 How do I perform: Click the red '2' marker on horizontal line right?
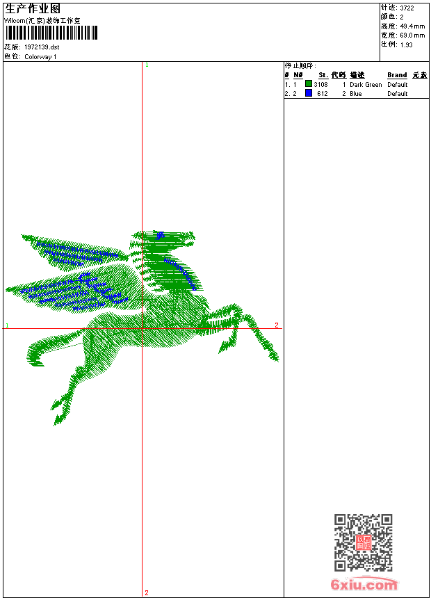click(x=277, y=325)
